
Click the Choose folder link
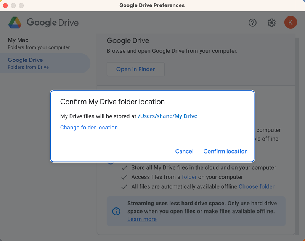[256, 187]
